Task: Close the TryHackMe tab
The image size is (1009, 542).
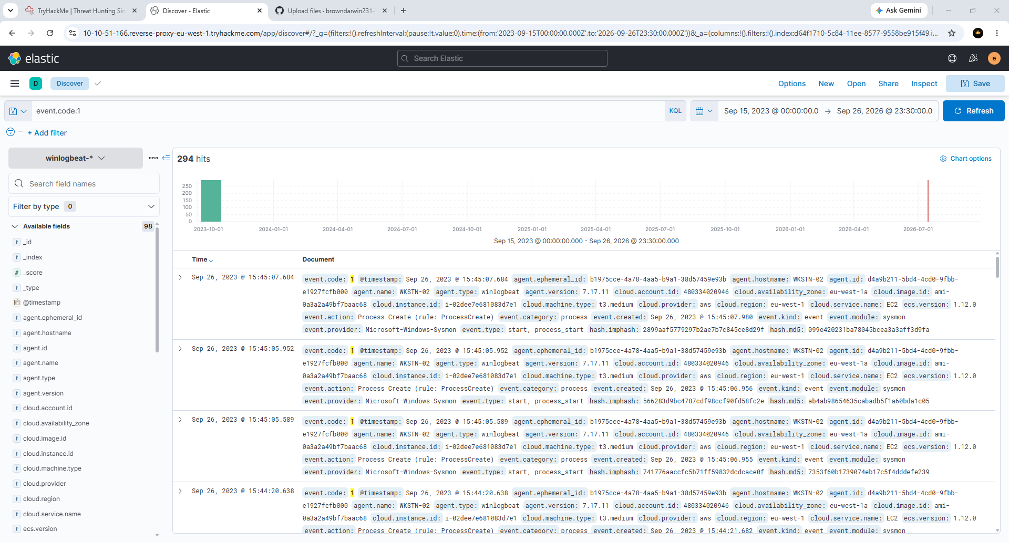Action: (135, 11)
